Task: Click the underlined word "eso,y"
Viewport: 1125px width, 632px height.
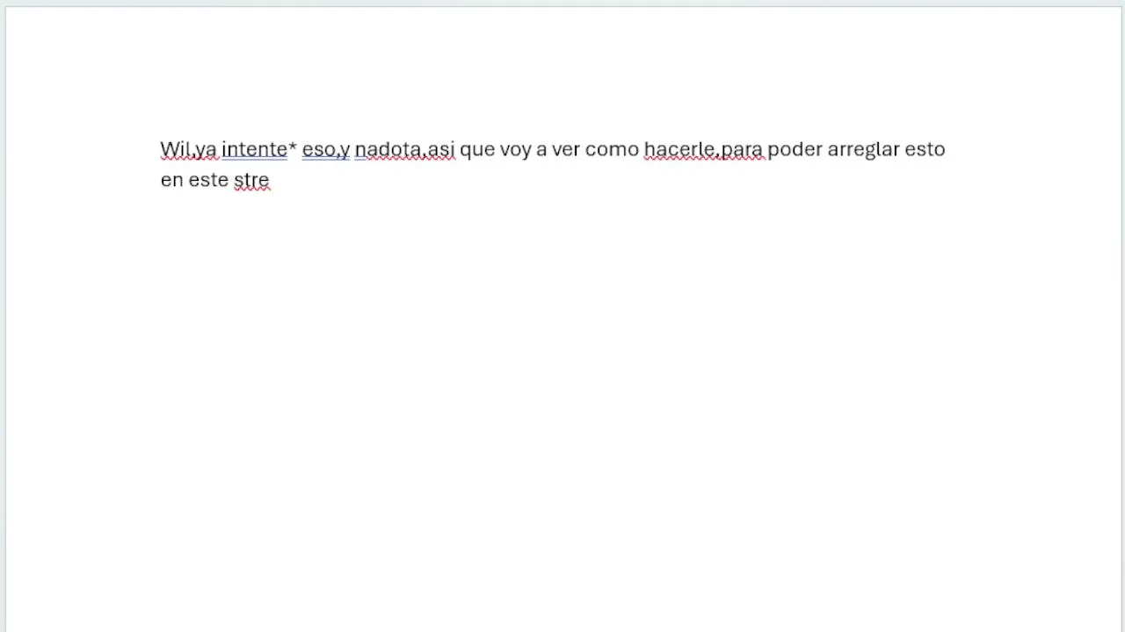Action: tap(326, 150)
